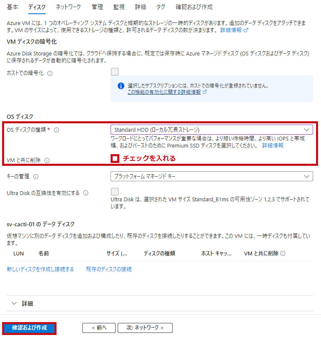Click info icon beside ホストでの暗号化

pos(50,73)
